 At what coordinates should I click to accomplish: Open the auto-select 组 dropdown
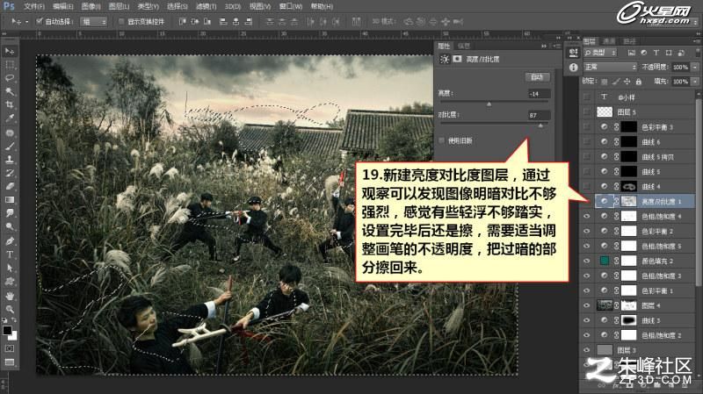click(93, 21)
